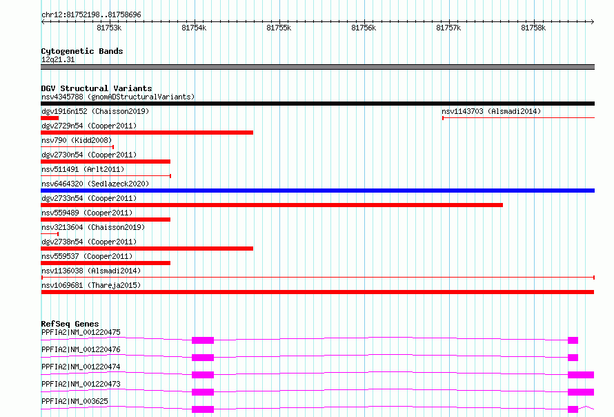The image size is (614, 417).
Task: Click the red nsv559537 variant bar
Action: [x=106, y=263]
